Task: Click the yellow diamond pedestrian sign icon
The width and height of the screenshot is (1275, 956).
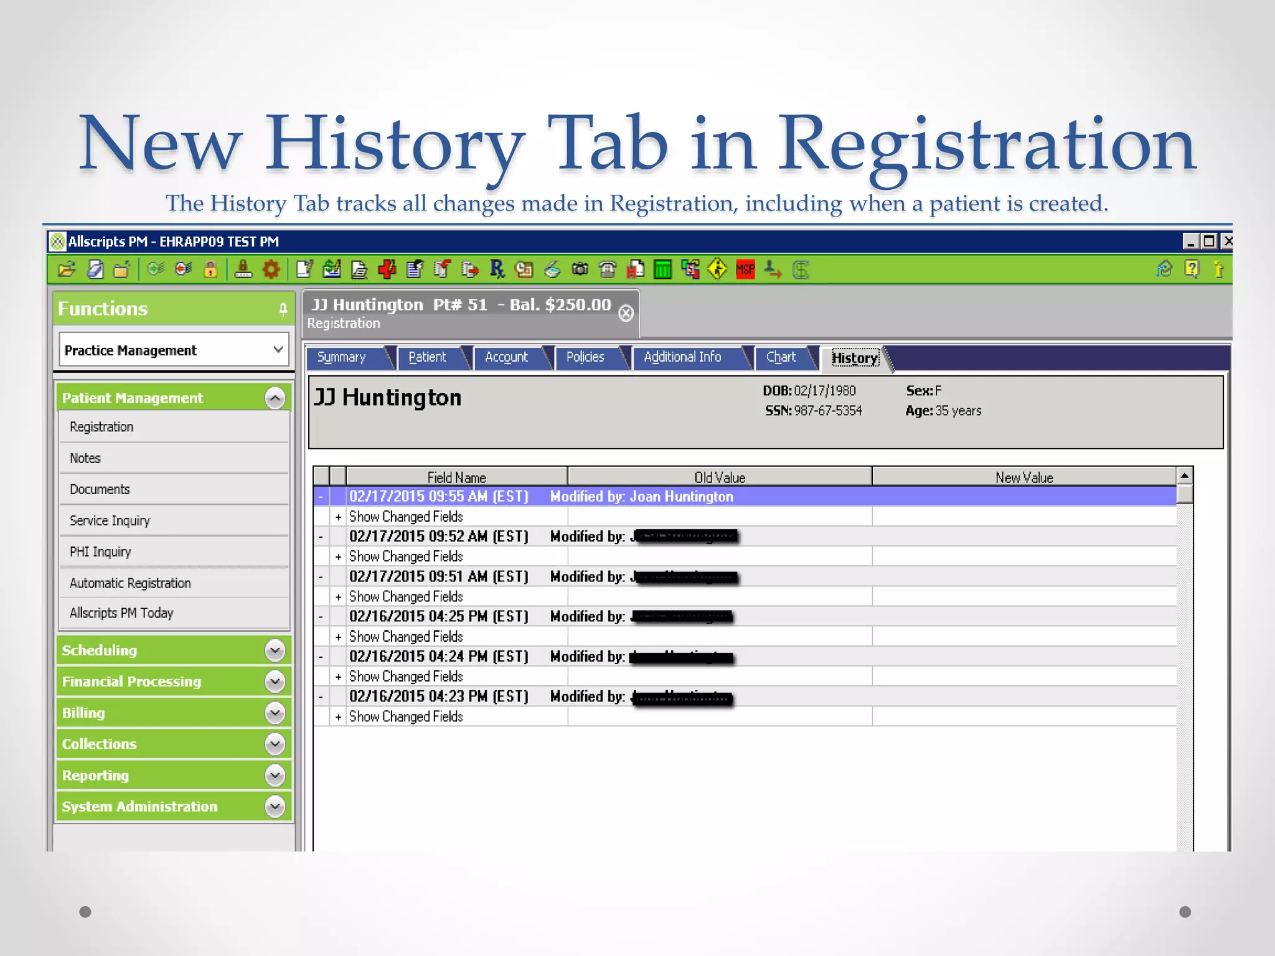Action: click(x=717, y=269)
